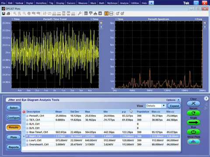Expand the RJ1, Ch1 row
The image size is (210, 157).
click(27, 124)
